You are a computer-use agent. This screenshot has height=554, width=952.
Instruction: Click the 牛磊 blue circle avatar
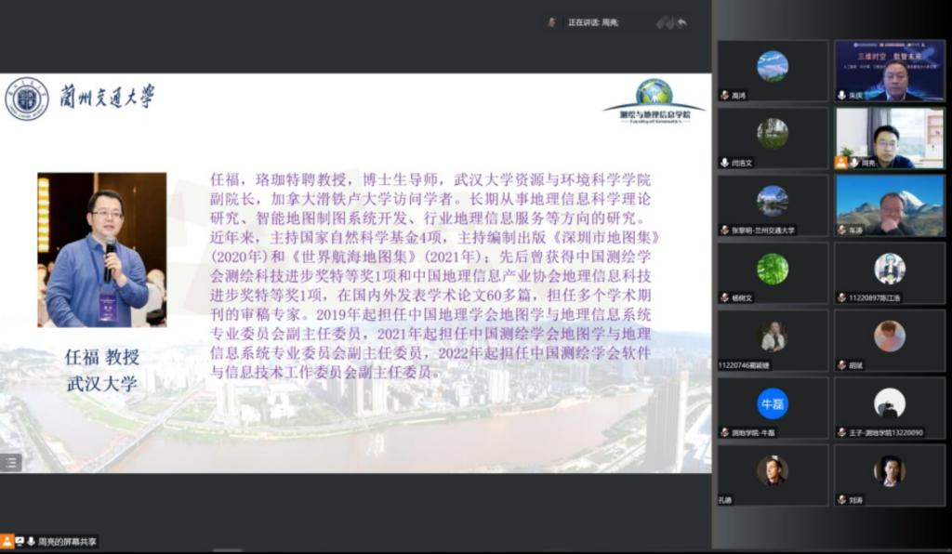coord(773,403)
